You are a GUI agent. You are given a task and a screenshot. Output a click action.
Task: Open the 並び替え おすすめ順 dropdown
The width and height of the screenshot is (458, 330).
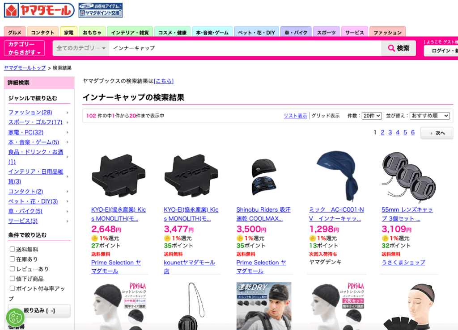(x=429, y=116)
